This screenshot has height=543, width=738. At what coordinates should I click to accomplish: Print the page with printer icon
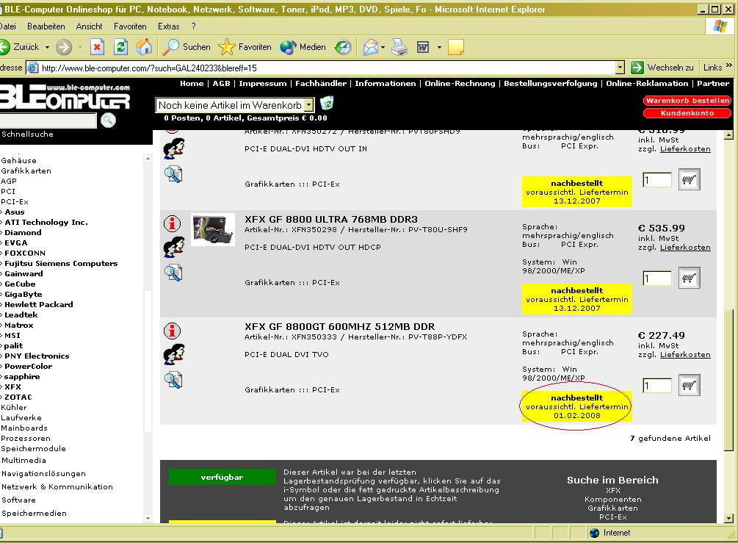coord(399,47)
